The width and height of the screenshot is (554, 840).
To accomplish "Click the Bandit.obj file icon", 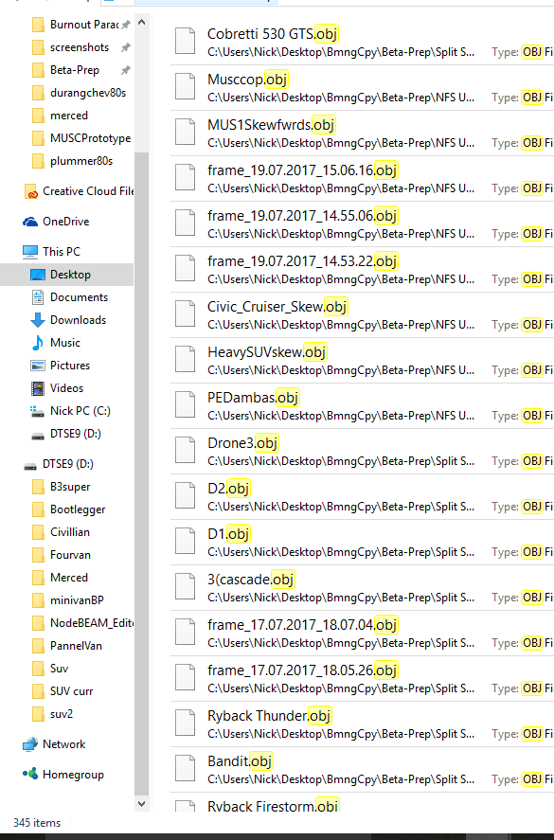I will (186, 768).
